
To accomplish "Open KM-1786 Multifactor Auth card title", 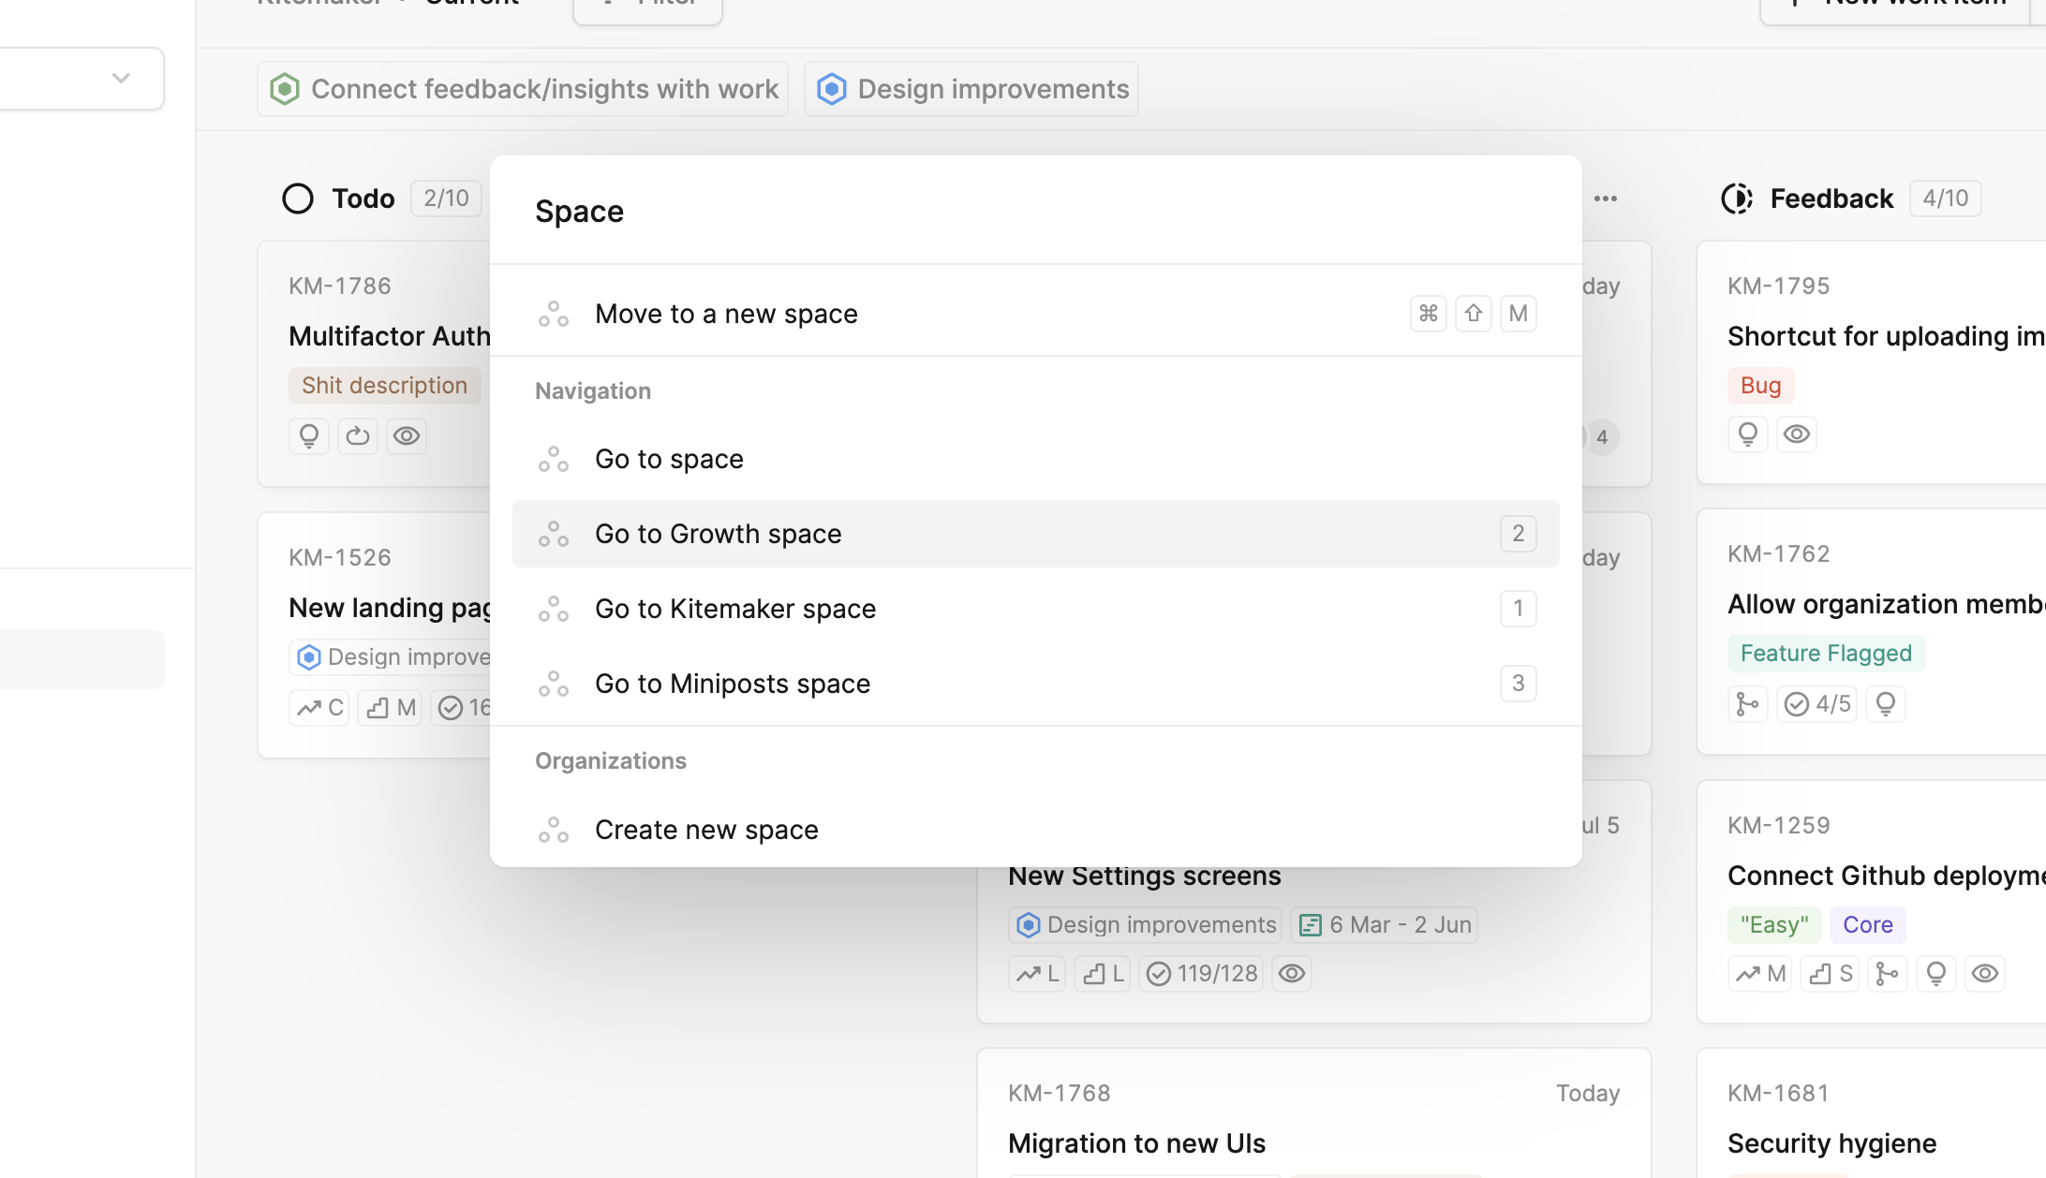I will pos(390,336).
